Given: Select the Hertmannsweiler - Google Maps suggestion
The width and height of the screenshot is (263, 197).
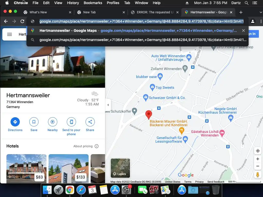Looking at the screenshot, I should tap(138, 31).
